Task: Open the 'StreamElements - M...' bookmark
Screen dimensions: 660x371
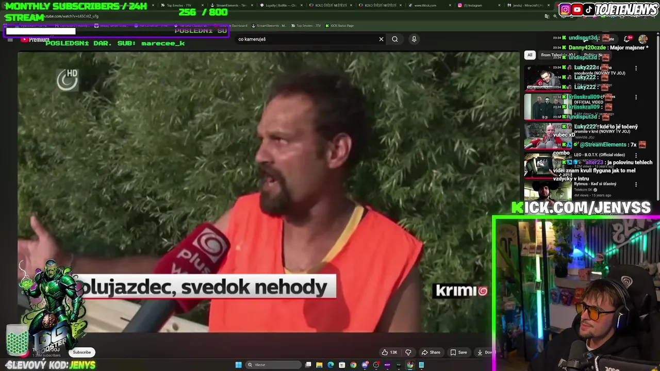Action: click(x=268, y=26)
